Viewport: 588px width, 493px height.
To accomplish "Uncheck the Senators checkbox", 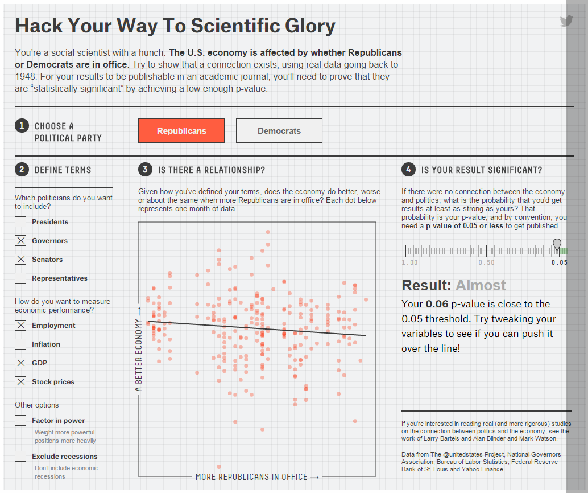I will click(20, 260).
